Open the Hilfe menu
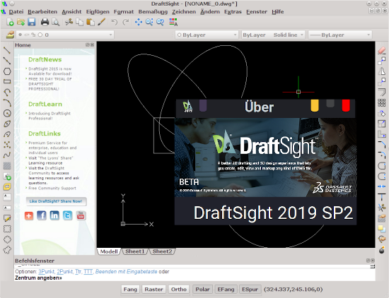389x298 pixels. [278, 11]
